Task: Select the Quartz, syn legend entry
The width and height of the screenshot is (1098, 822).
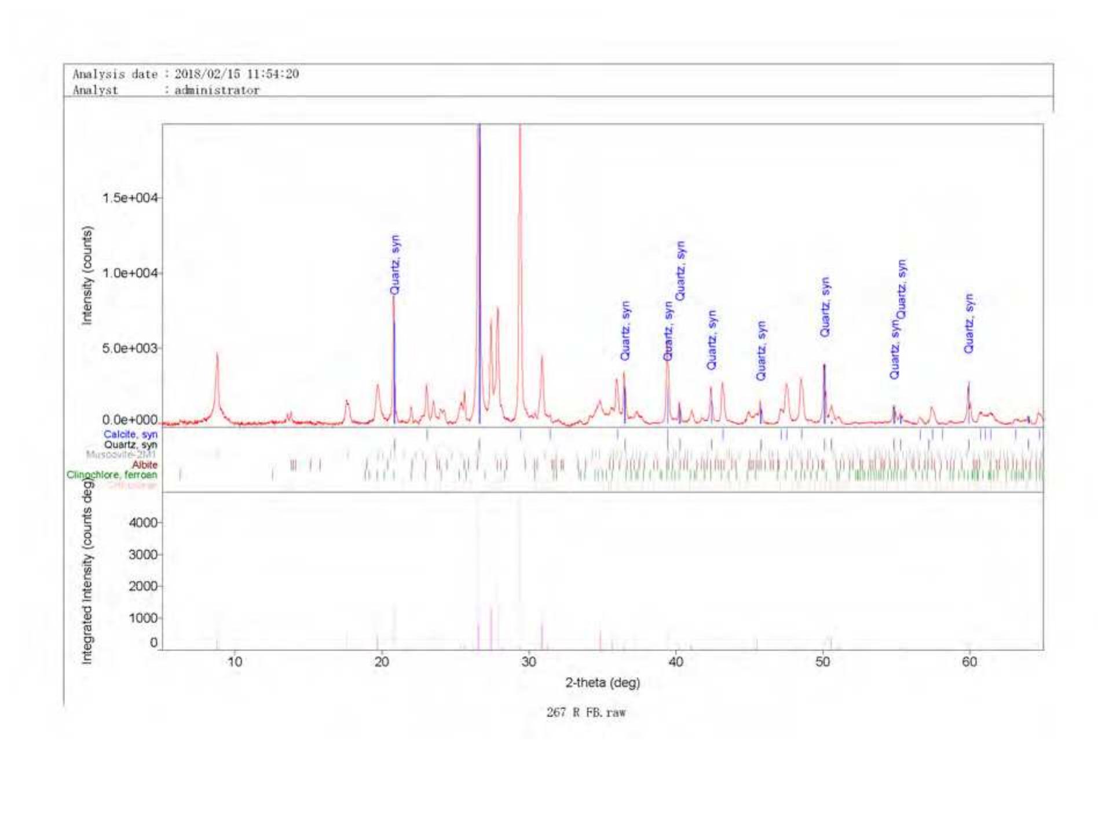Action: coord(130,444)
